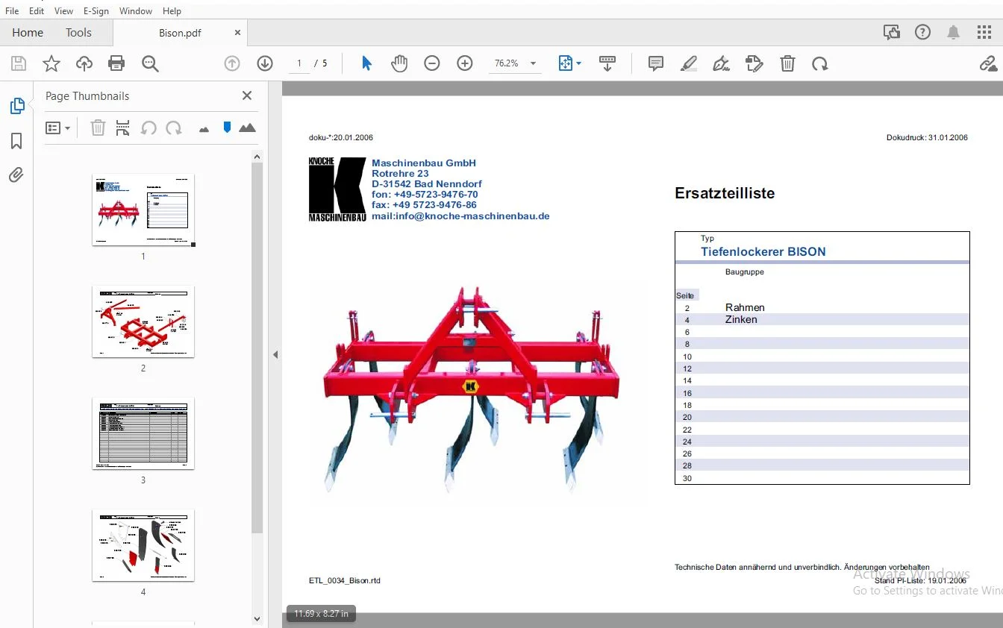Click the 'Rahmen' table entry
Screen dimensions: 1003x628
point(745,307)
